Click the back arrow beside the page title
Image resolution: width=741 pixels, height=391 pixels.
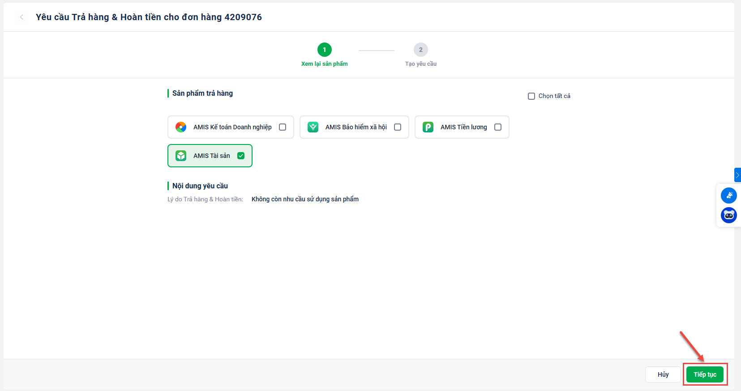21,17
